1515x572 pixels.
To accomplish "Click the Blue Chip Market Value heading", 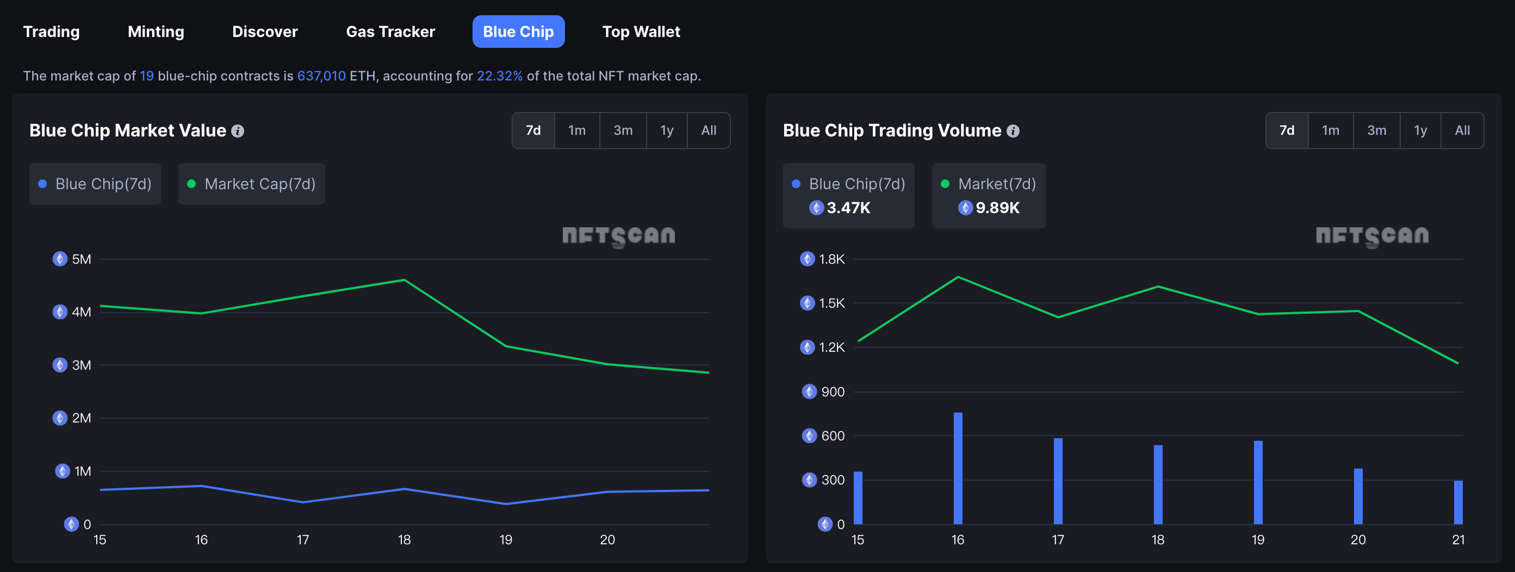I will pyautogui.click(x=128, y=130).
